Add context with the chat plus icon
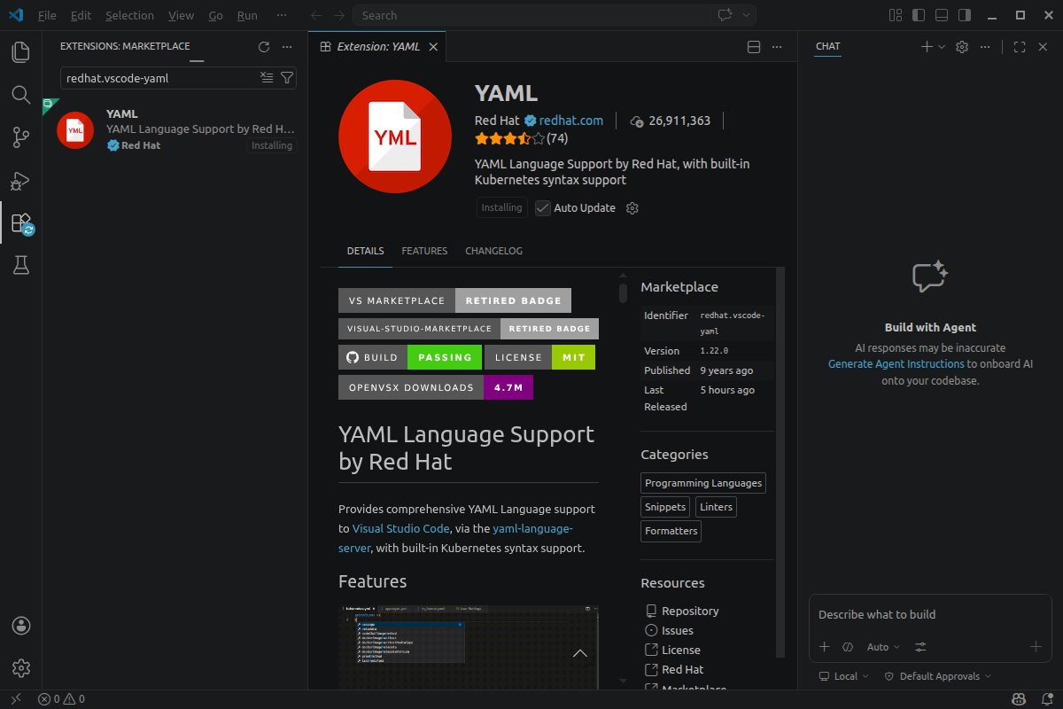 [824, 647]
